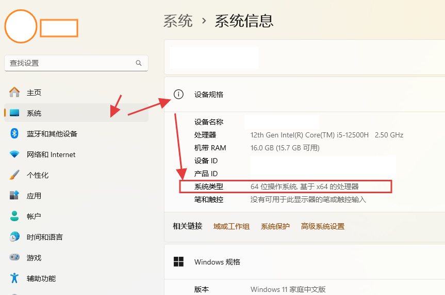Image resolution: width=445 pixels, height=295 pixels.
Task: Click the home icon beside 主页
Action: (14, 92)
